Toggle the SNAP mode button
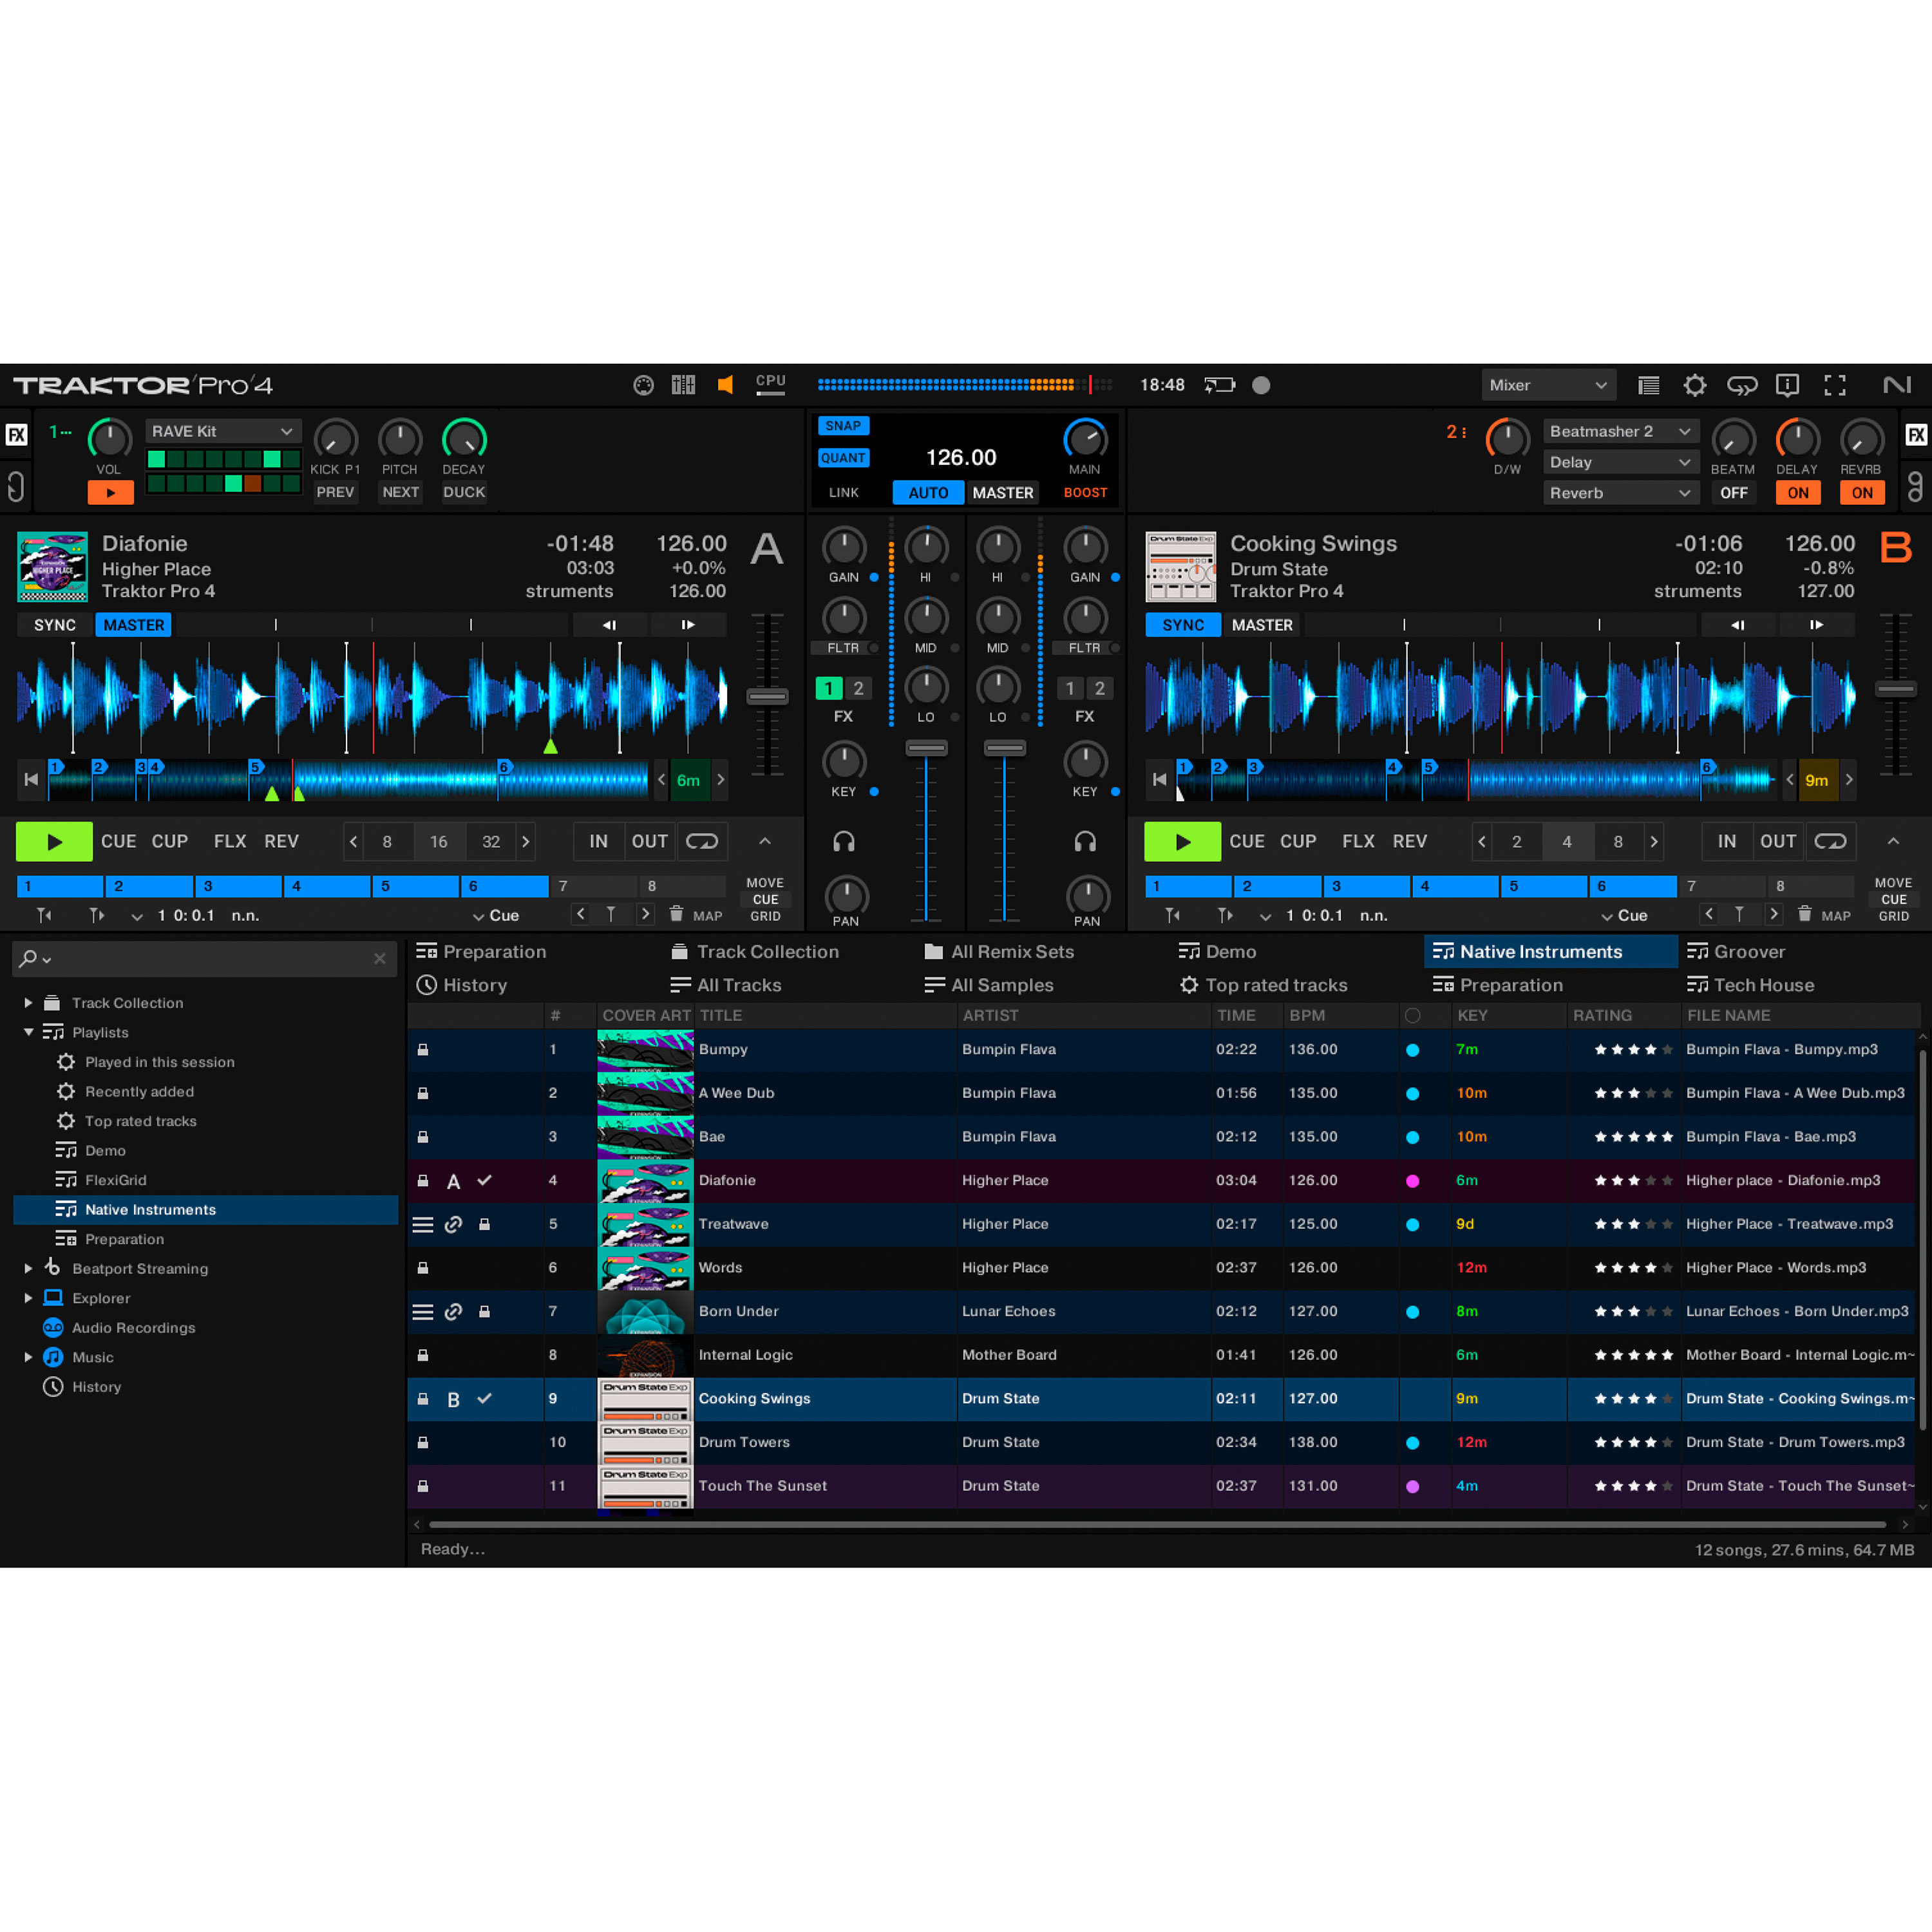Image resolution: width=1932 pixels, height=1932 pixels. point(843,426)
